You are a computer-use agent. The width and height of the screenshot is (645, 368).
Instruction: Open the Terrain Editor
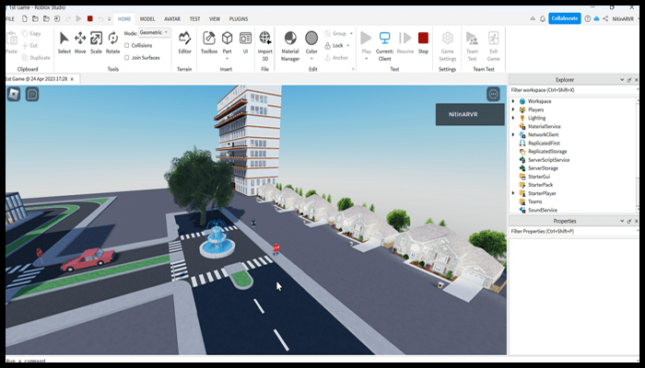[x=184, y=42]
